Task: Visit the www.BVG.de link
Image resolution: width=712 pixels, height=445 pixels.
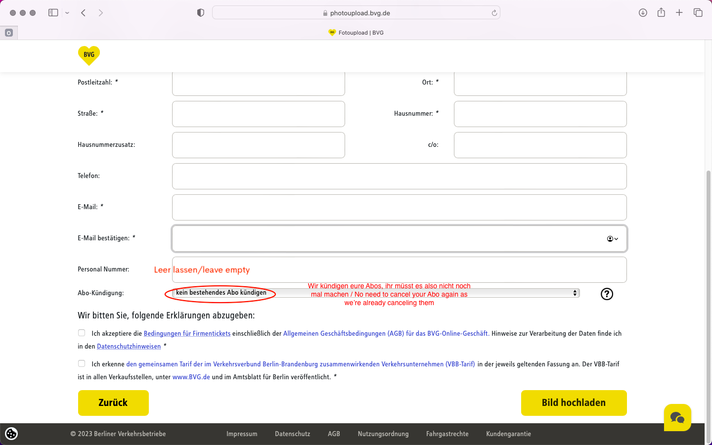Action: click(191, 377)
